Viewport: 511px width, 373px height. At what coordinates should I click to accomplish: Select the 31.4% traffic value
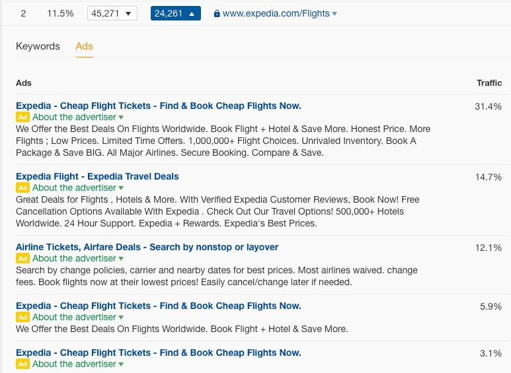point(488,106)
